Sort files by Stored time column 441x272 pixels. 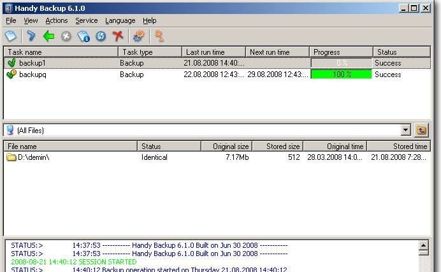(399, 147)
